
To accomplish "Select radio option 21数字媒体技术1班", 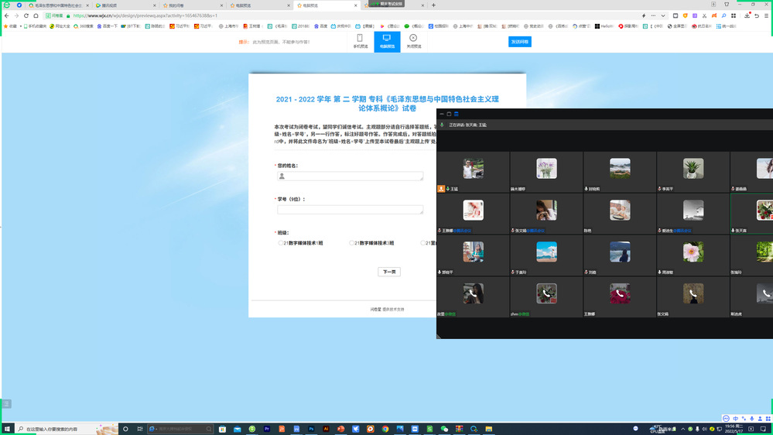I will (x=281, y=243).
